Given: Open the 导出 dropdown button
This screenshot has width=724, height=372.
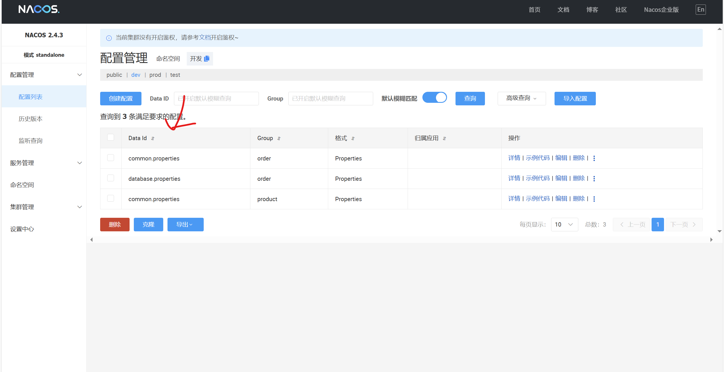Looking at the screenshot, I should 185,225.
